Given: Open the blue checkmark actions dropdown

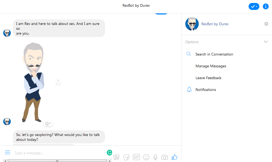Looking at the screenshot, I should (x=254, y=6).
